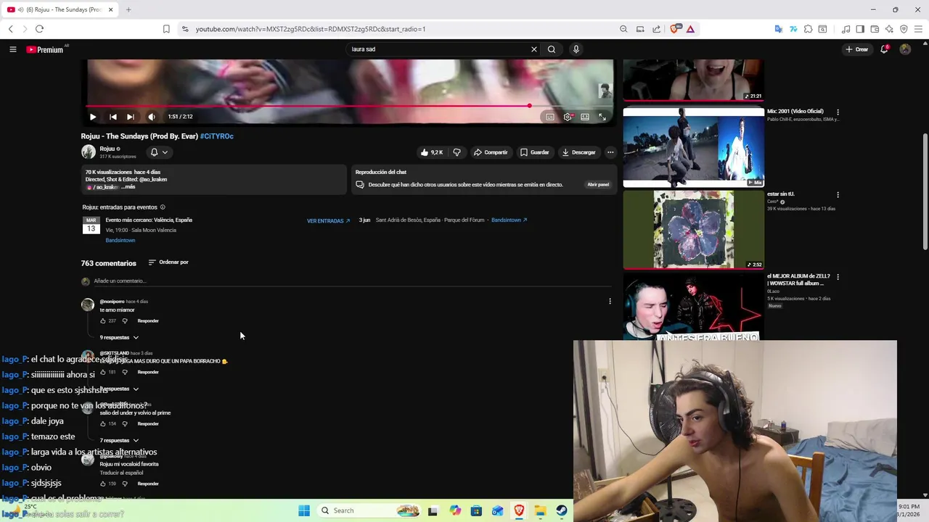Go to the previous video in playlist
The height and width of the screenshot is (522, 929).
pyautogui.click(x=113, y=117)
